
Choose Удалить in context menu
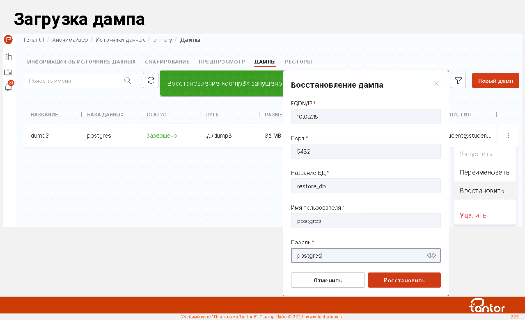point(473,215)
